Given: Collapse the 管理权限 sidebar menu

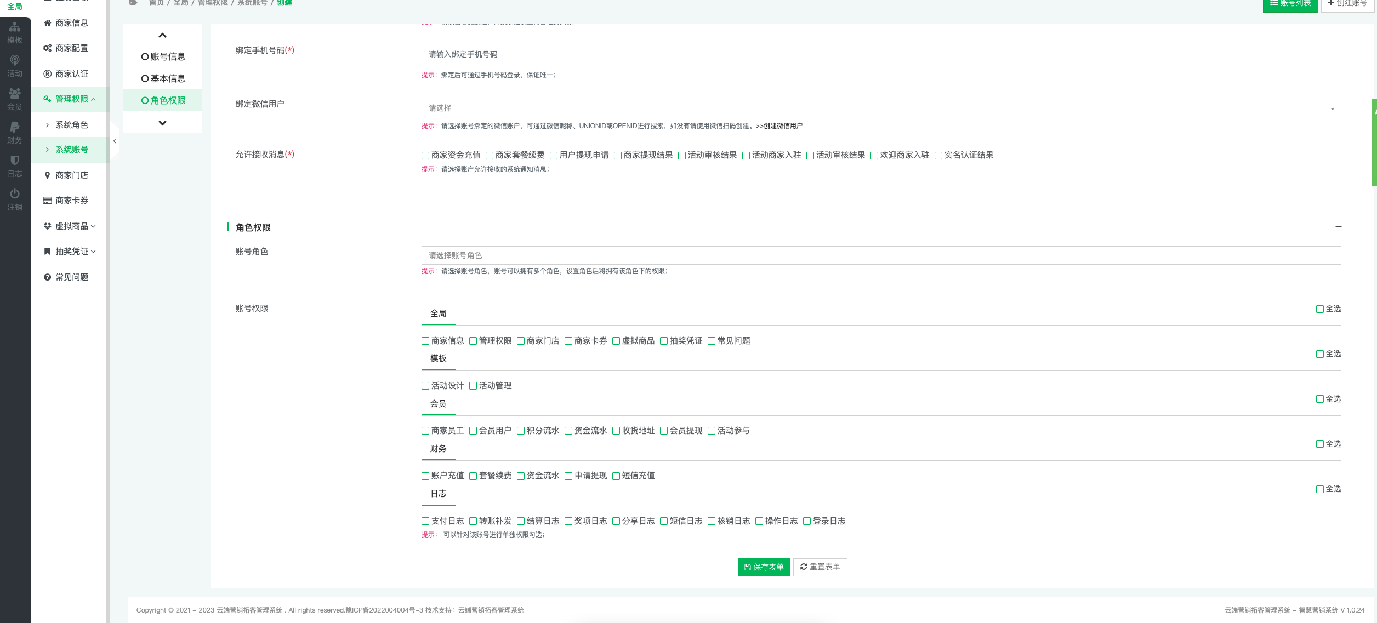Looking at the screenshot, I should tap(70, 99).
